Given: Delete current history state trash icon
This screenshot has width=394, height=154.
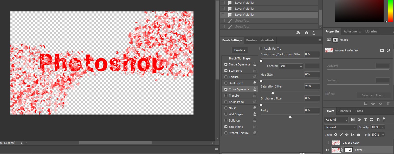Looking at the screenshot, I should click(x=314, y=33).
